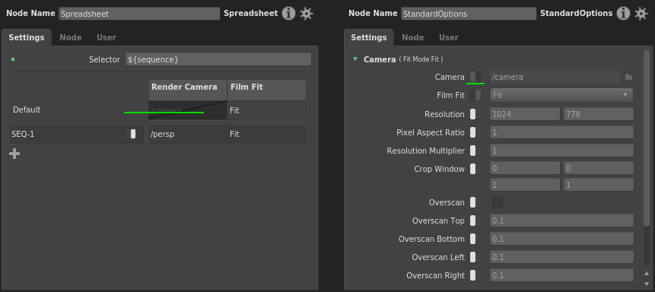655x292 pixels.
Task: Toggle the Crop Window switch
Action: (x=475, y=169)
